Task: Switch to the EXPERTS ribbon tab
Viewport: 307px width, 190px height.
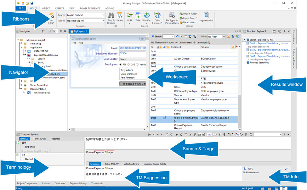Action: 60,8
